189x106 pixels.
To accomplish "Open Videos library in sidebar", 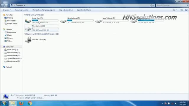I will point(10,41).
